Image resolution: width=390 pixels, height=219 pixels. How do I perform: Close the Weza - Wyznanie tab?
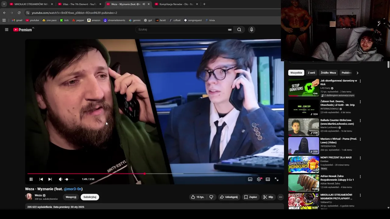(x=149, y=4)
